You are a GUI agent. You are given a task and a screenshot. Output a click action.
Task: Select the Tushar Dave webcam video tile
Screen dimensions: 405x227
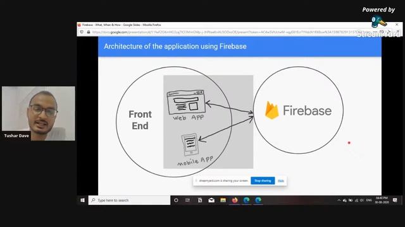[39, 113]
